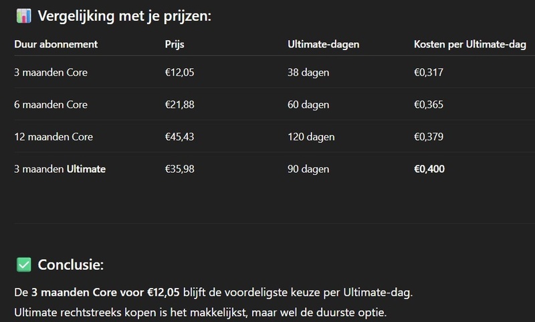
Task: Click the bold €0,400 cost value
Action: [x=429, y=169]
